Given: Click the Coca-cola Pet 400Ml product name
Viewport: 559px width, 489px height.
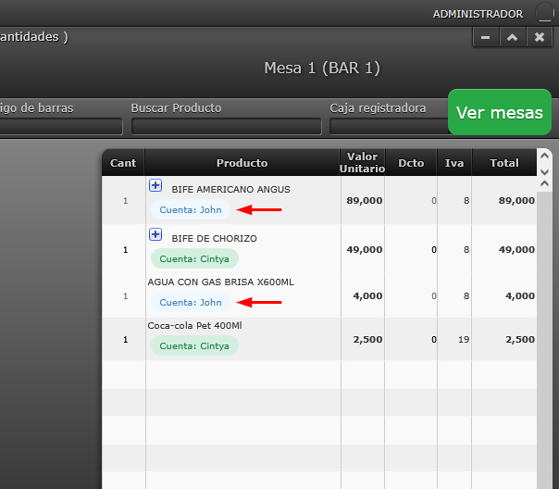Looking at the screenshot, I should (x=194, y=326).
